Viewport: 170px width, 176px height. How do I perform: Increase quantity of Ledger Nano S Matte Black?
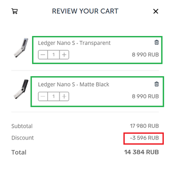tap(64, 96)
